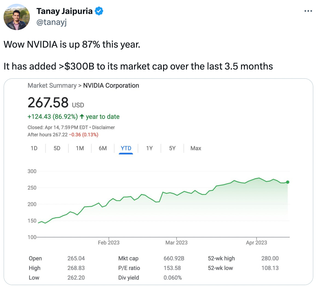Viewport: 318px width, 289px height.
Task: Open the NVIDIA Corporation link
Action: click(x=111, y=85)
